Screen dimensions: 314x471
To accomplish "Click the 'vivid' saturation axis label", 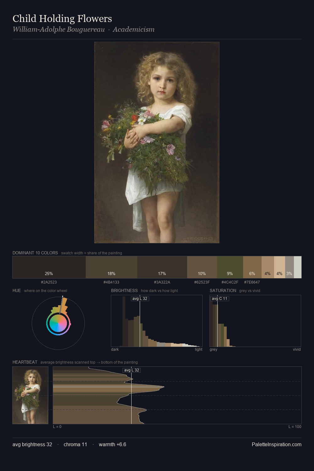I will (x=297, y=349).
